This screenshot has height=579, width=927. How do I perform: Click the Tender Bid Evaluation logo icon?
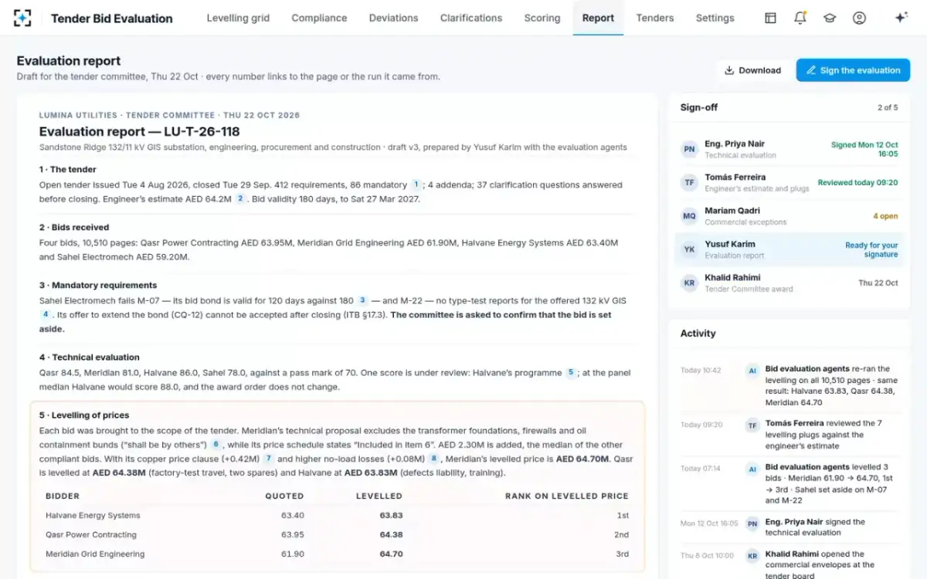click(x=23, y=18)
